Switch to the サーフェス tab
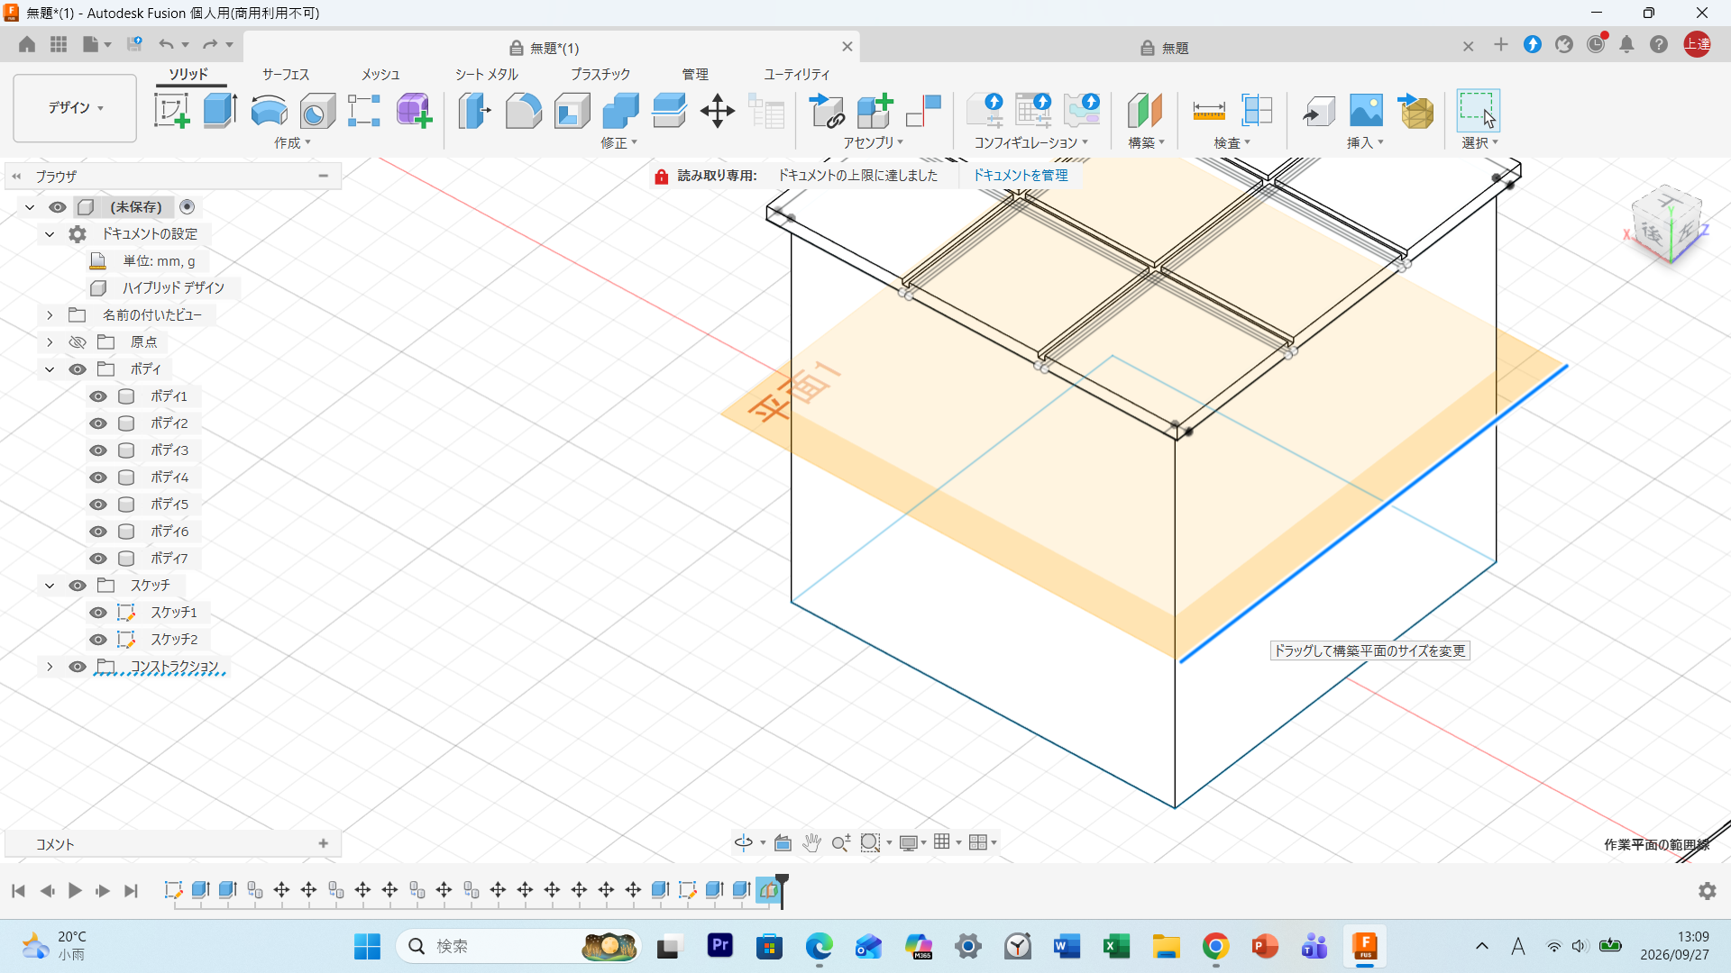This screenshot has height=973, width=1731. pyautogui.click(x=286, y=74)
